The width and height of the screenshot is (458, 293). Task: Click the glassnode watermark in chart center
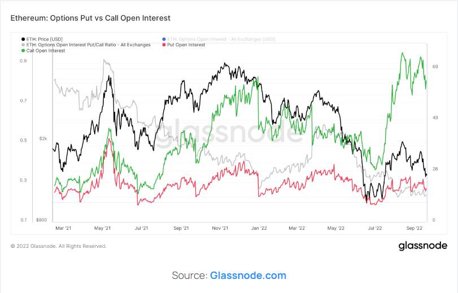(x=229, y=134)
